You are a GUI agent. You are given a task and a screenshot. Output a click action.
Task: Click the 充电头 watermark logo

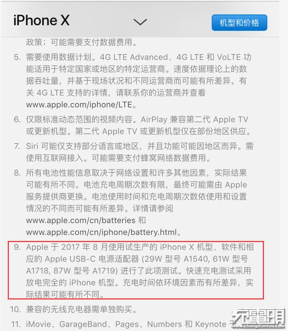258,316
